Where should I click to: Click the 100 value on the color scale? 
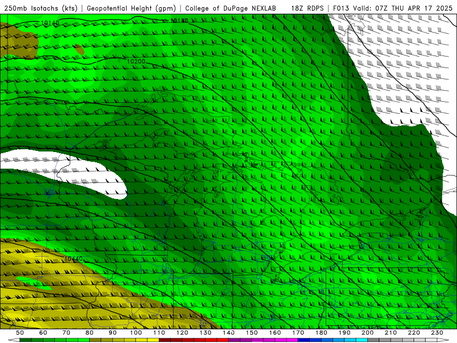(136, 333)
